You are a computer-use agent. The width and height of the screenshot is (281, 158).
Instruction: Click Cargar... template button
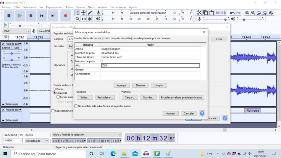130,97
